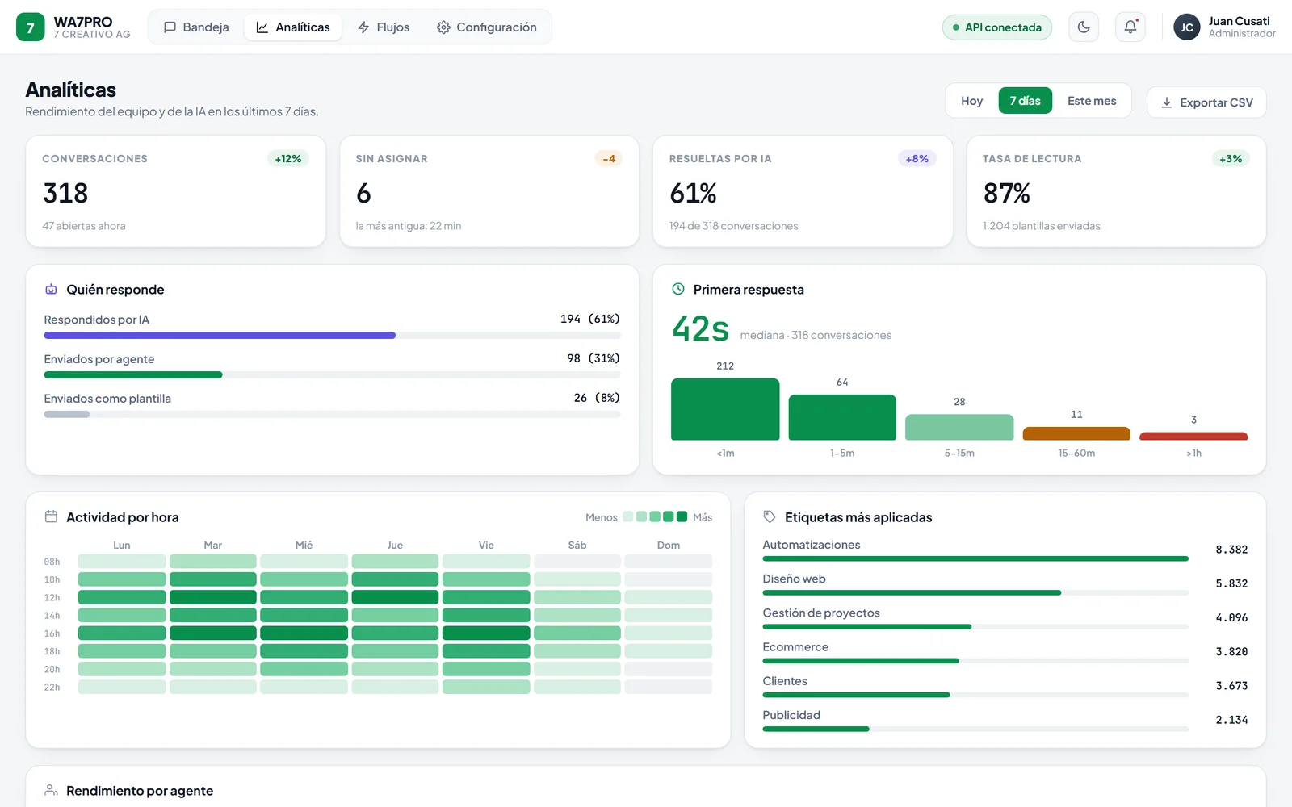Click the API conectada status badge

(x=997, y=27)
